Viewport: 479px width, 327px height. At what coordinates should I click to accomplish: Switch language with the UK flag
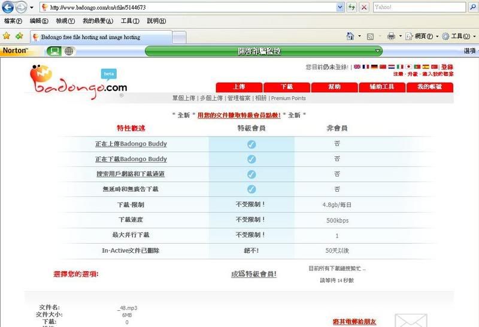point(357,66)
